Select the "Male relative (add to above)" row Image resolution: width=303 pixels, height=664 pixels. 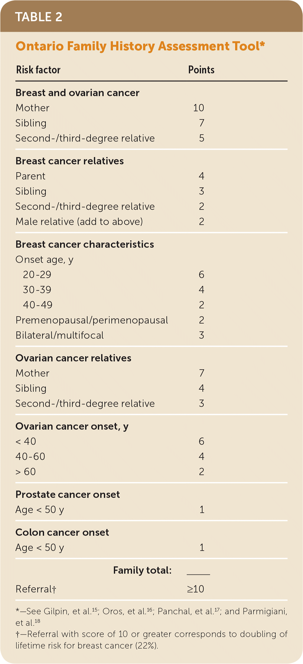coord(79,222)
